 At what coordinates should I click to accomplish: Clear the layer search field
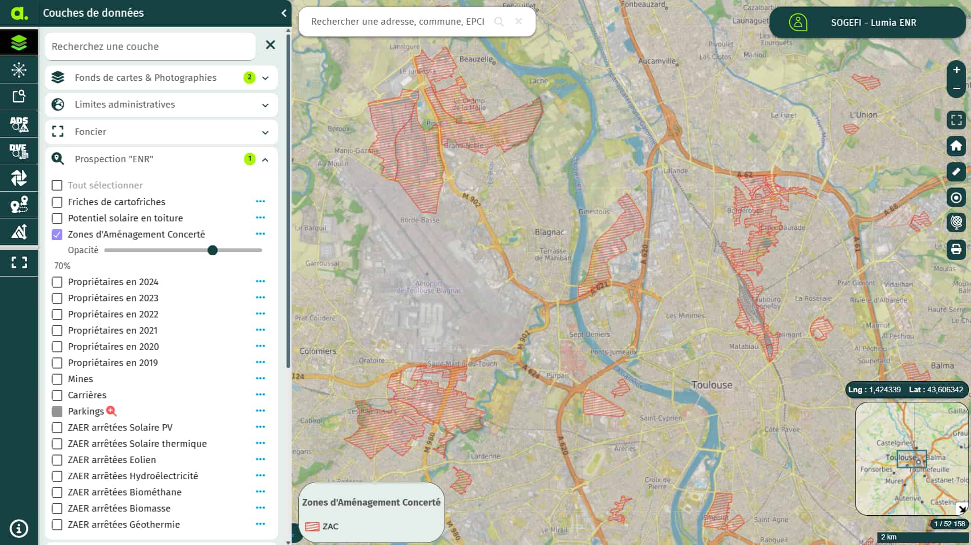(x=270, y=45)
